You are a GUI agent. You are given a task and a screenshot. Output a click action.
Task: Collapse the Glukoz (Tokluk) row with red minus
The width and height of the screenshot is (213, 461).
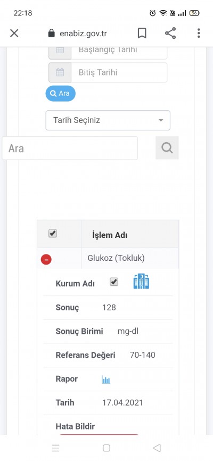tap(46, 259)
